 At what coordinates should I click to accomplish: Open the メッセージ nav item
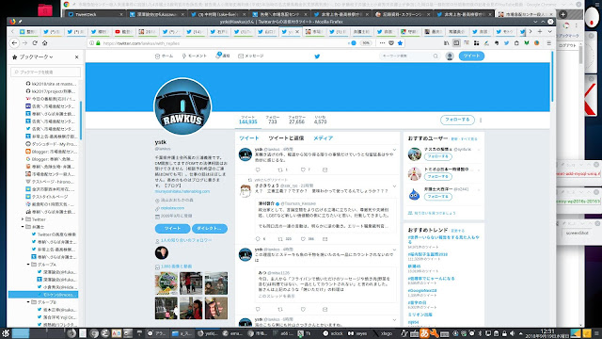click(251, 56)
